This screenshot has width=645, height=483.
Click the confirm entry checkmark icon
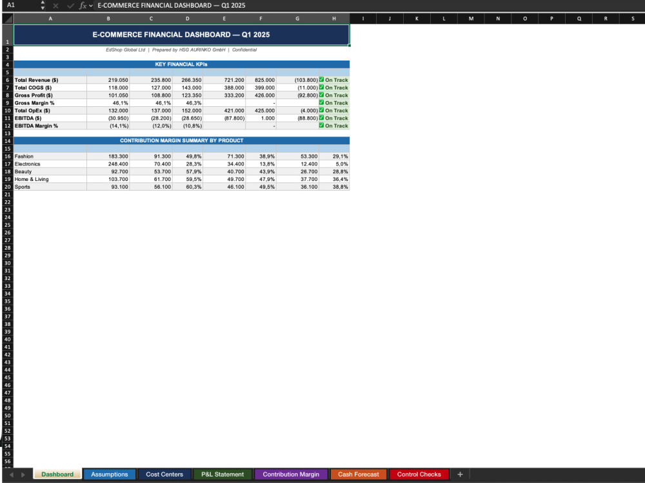70,6
